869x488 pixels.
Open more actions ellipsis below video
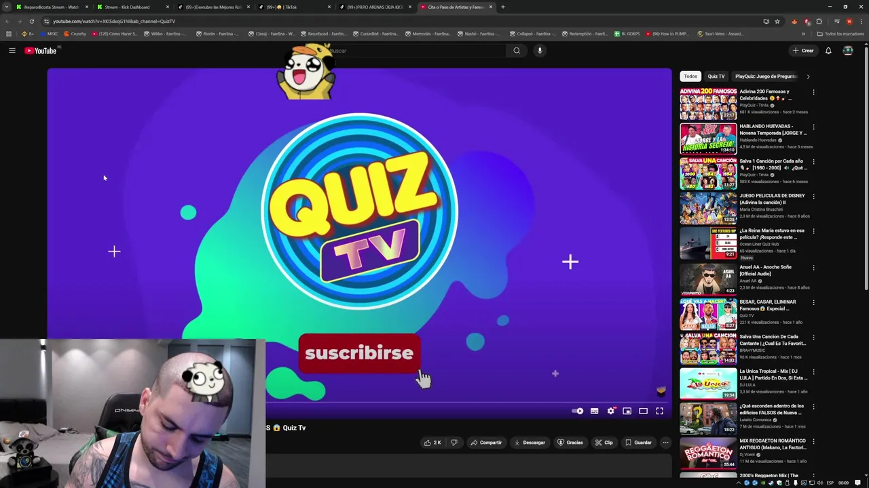pos(665,443)
